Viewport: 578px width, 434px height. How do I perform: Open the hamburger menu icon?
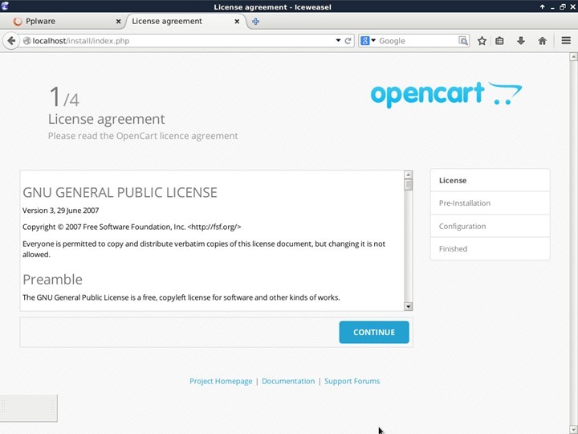click(x=566, y=41)
